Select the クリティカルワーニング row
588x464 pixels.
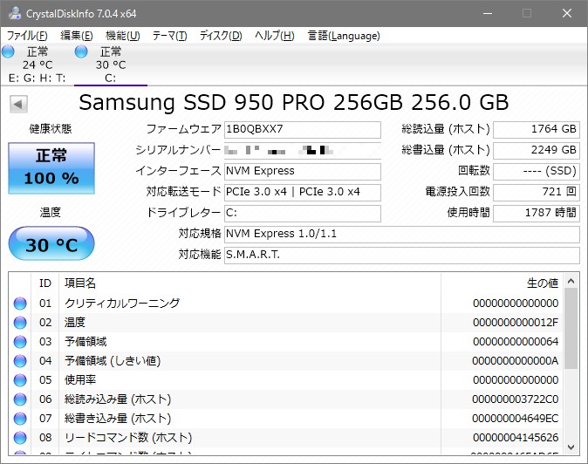285,304
